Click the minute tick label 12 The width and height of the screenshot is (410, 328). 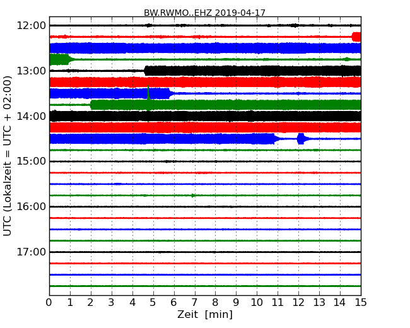298,302
